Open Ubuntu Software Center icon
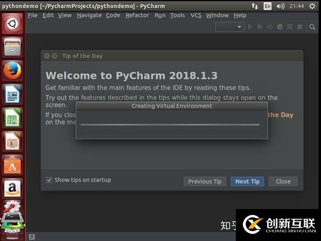 pyautogui.click(x=12, y=165)
